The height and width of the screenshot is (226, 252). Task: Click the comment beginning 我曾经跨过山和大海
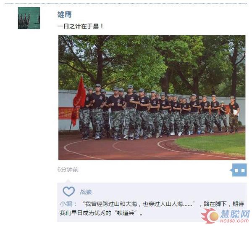point(152,204)
